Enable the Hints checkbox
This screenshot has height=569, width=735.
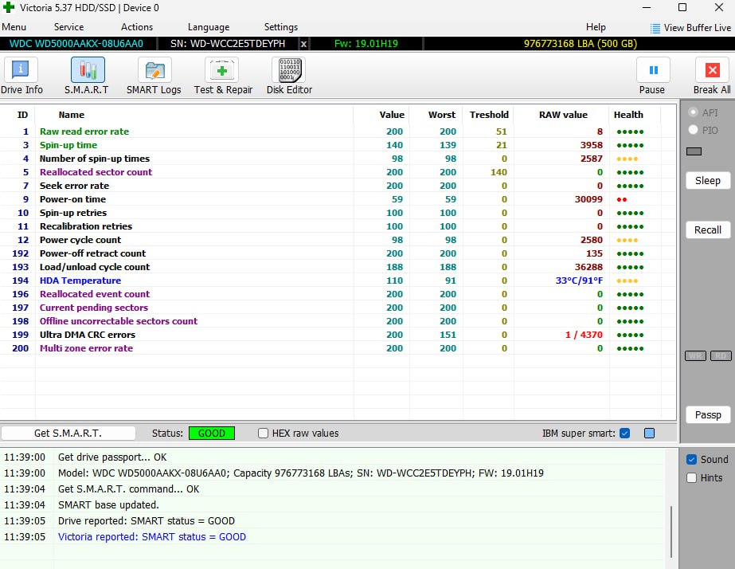tap(691, 478)
